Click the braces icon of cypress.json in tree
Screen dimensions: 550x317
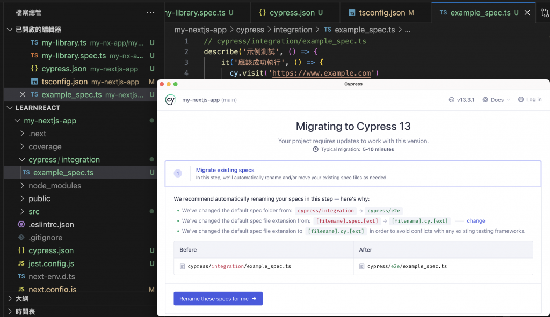click(21, 250)
